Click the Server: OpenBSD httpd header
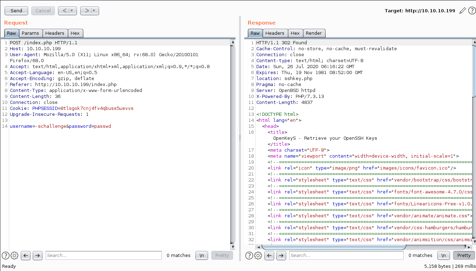The height and width of the screenshot is (271, 476). point(286,90)
